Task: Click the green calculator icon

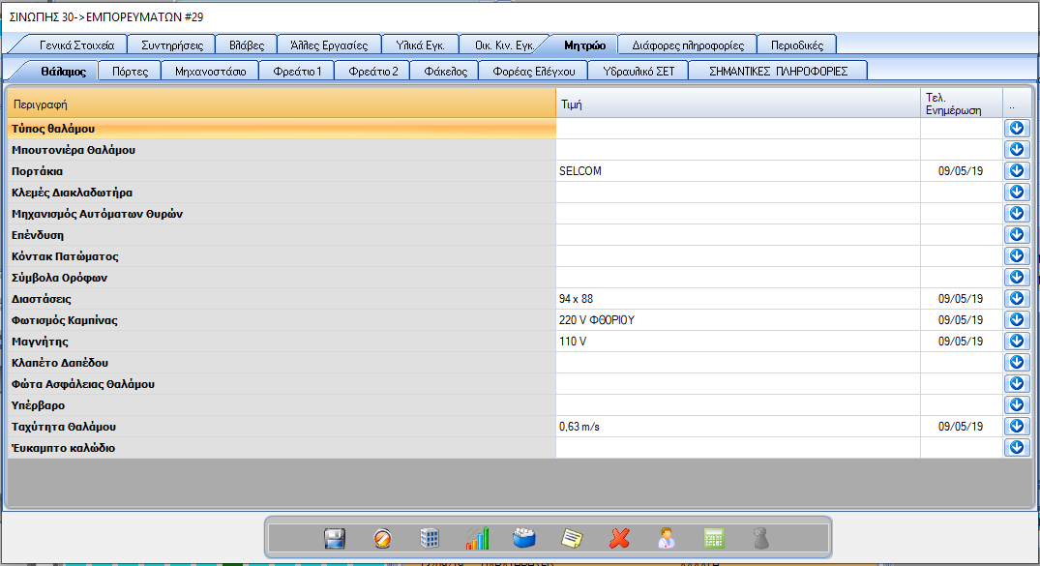Action: [714, 539]
